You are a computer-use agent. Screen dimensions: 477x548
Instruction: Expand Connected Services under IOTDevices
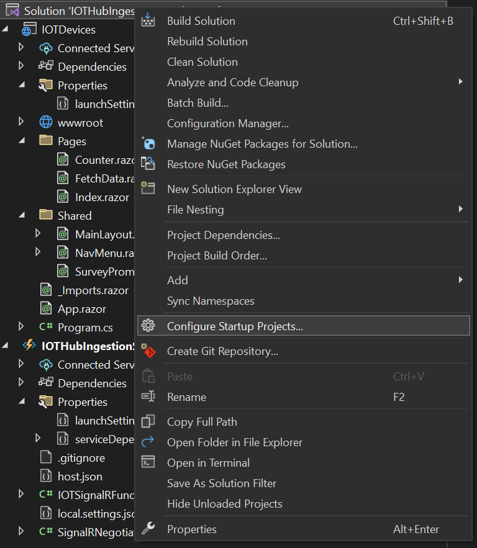[21, 47]
